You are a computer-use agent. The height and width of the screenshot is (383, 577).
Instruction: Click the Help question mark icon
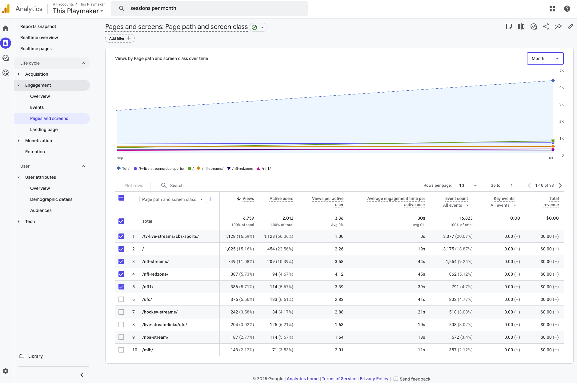point(567,9)
